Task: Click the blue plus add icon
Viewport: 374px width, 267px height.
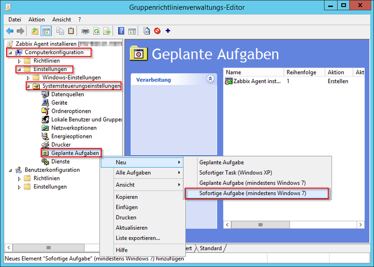Action: (168, 31)
